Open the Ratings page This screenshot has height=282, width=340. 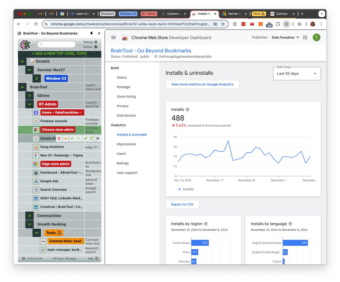pos(123,163)
